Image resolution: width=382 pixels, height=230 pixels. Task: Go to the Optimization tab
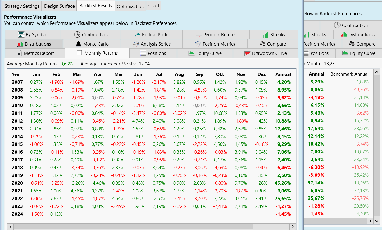tap(130, 6)
